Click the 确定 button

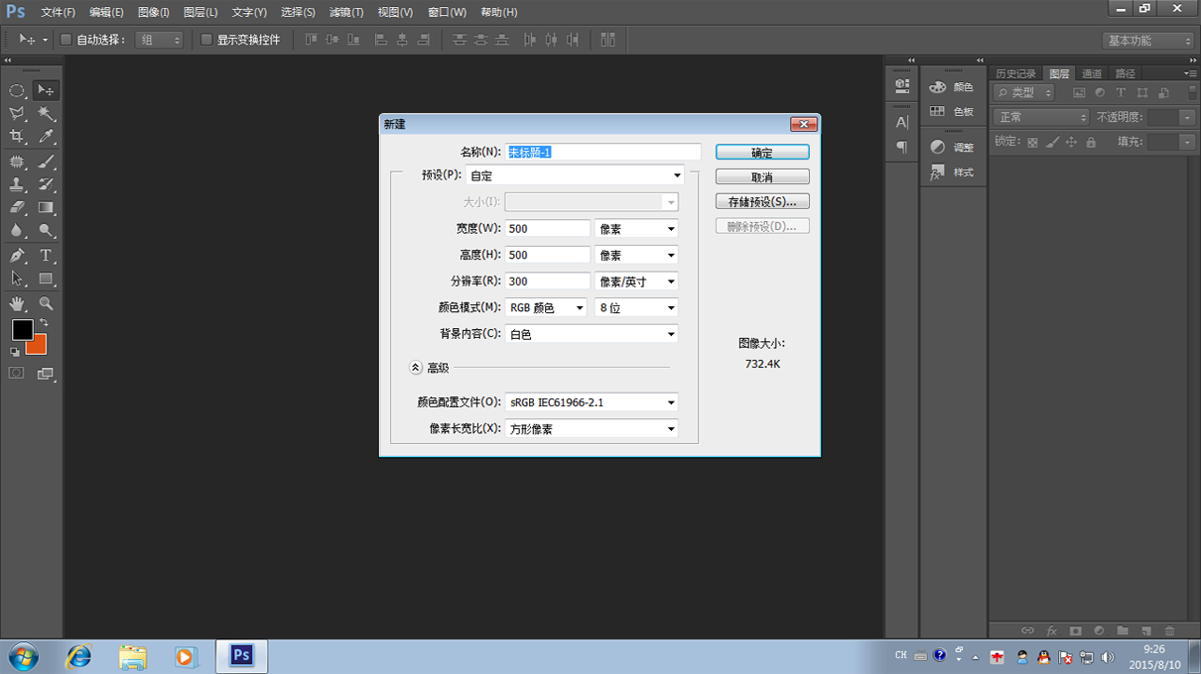click(762, 153)
